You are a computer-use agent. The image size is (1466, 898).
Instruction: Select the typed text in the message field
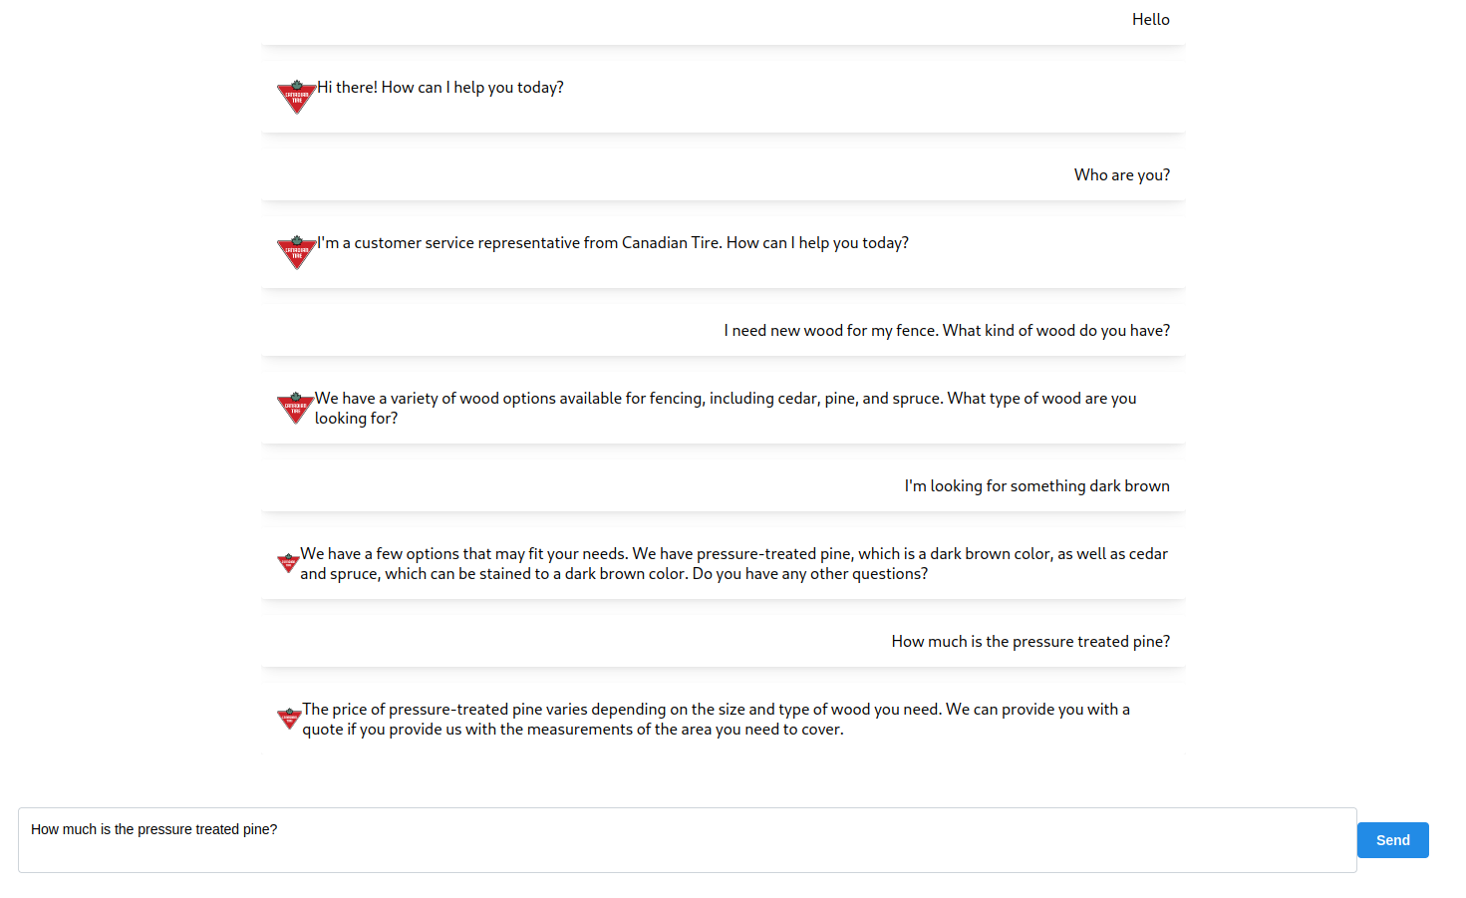[153, 828]
